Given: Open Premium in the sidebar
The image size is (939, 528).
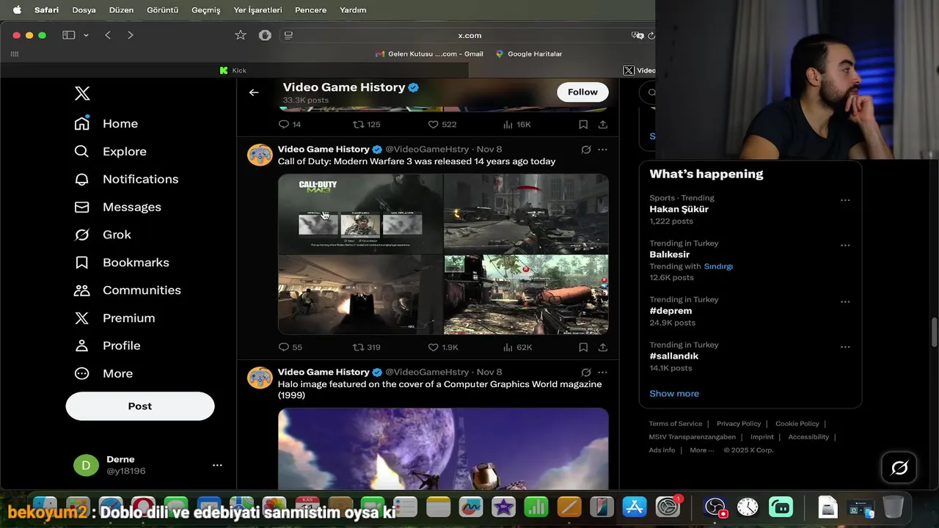Looking at the screenshot, I should click(x=114, y=318).
